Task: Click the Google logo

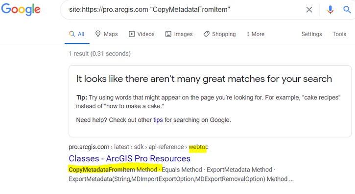Action: click(21, 9)
